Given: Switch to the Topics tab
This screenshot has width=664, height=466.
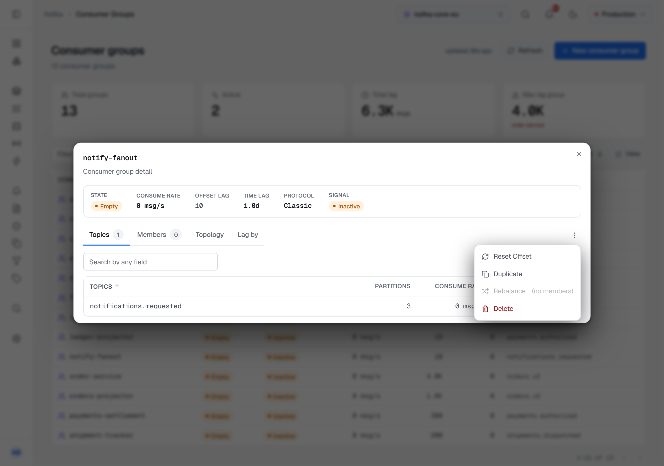Looking at the screenshot, I should point(106,235).
